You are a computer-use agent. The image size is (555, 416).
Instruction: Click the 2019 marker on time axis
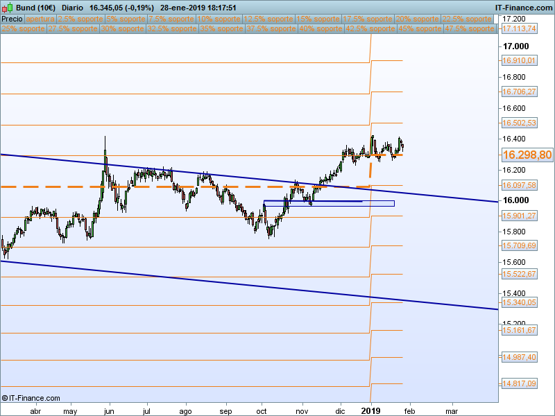pyautogui.click(x=371, y=409)
